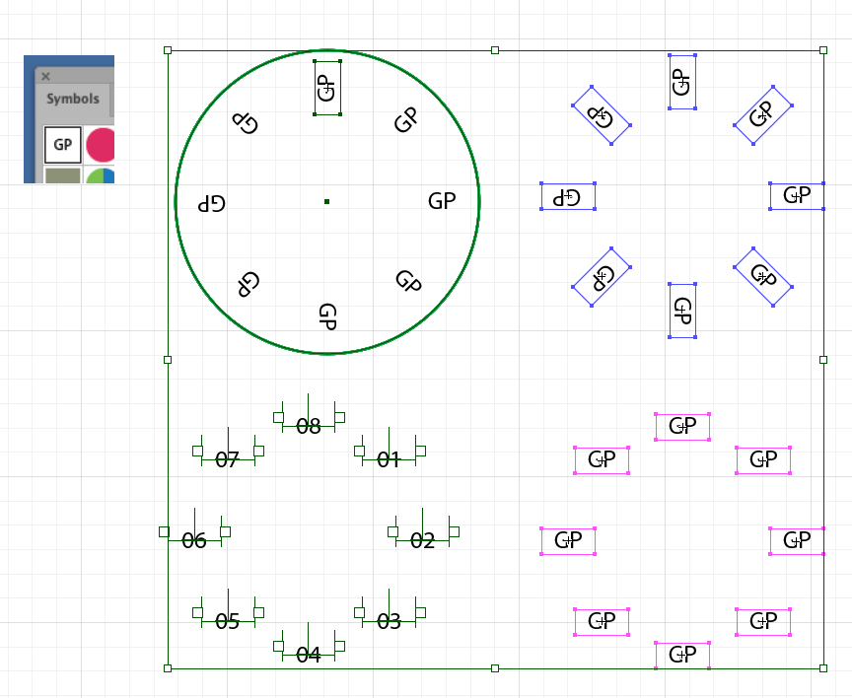Click the center dot of the green circle
The height and width of the screenshot is (698, 852).
coord(327,201)
